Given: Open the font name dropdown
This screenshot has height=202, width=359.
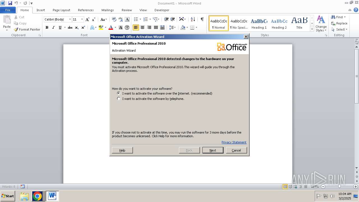Looking at the screenshot, I should [x=70, y=19].
